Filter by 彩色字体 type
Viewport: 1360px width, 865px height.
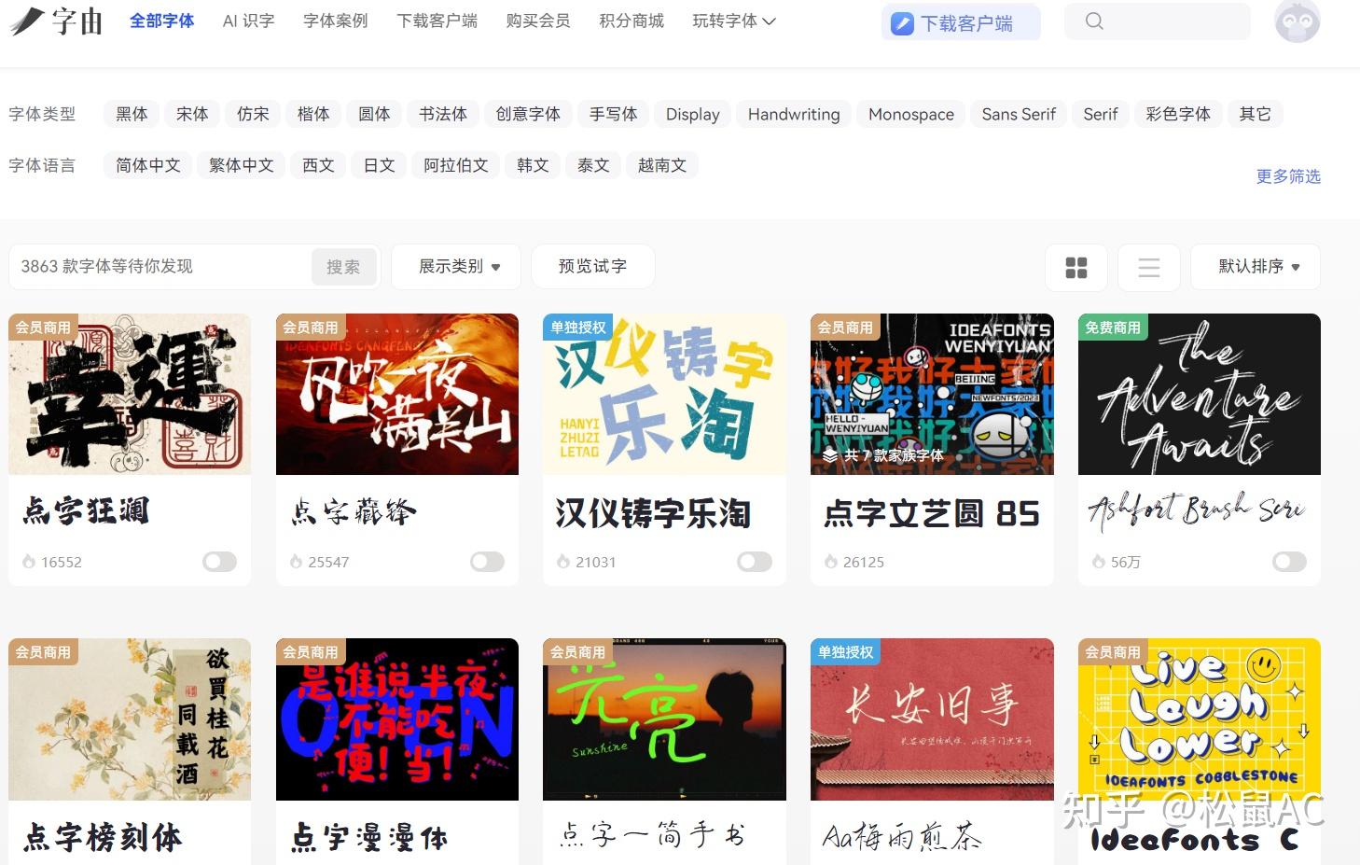(1178, 114)
